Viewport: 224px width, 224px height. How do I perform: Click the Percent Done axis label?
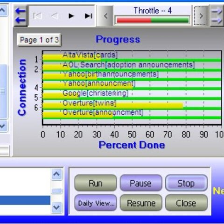point(132,145)
